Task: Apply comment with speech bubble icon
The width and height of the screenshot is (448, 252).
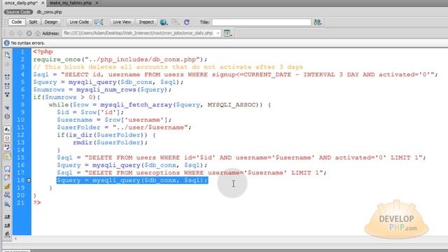Action: coord(7,169)
